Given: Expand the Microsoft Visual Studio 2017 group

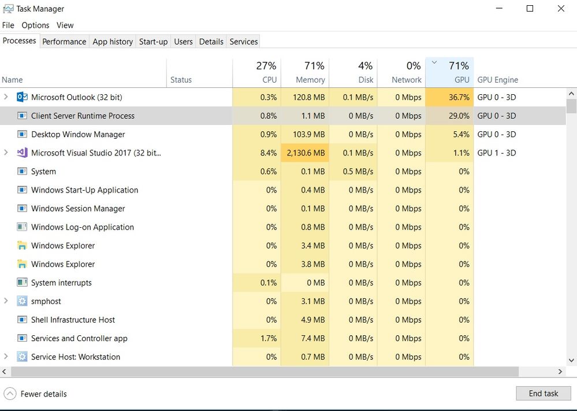Looking at the screenshot, I should coord(6,152).
